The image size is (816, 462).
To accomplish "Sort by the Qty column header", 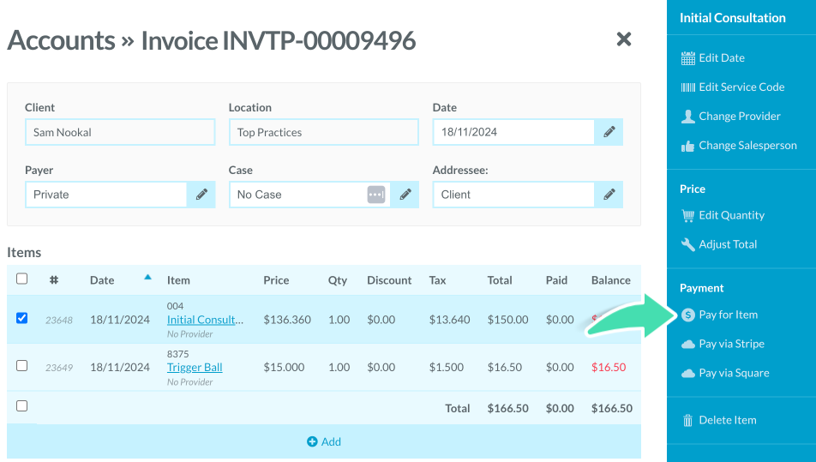I will click(337, 280).
